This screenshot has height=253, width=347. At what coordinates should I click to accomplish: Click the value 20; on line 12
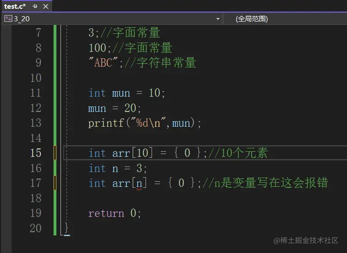click(132, 108)
